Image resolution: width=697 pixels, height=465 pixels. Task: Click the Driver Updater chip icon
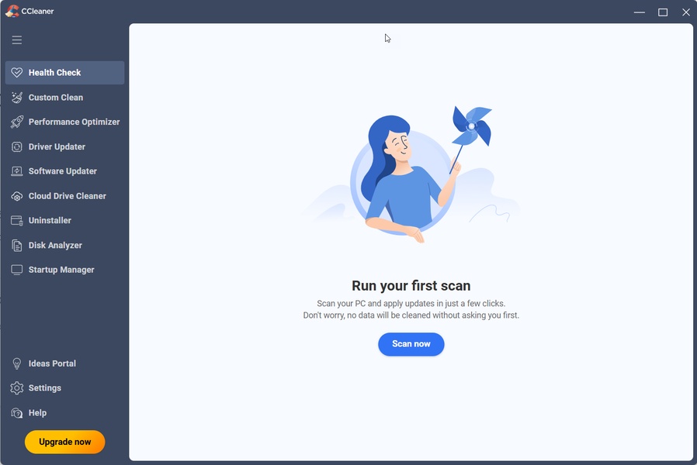click(17, 146)
